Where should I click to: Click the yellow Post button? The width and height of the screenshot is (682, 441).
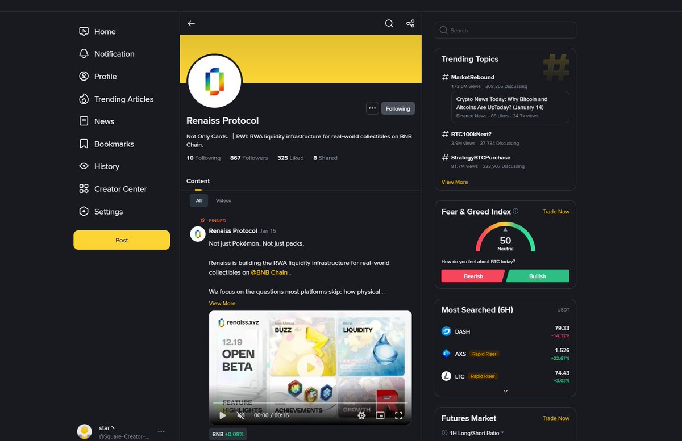(122, 240)
